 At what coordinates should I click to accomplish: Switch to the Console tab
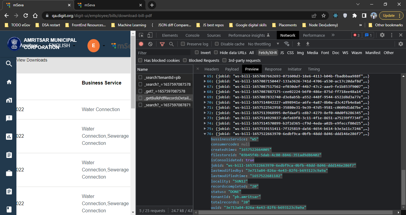(x=192, y=35)
